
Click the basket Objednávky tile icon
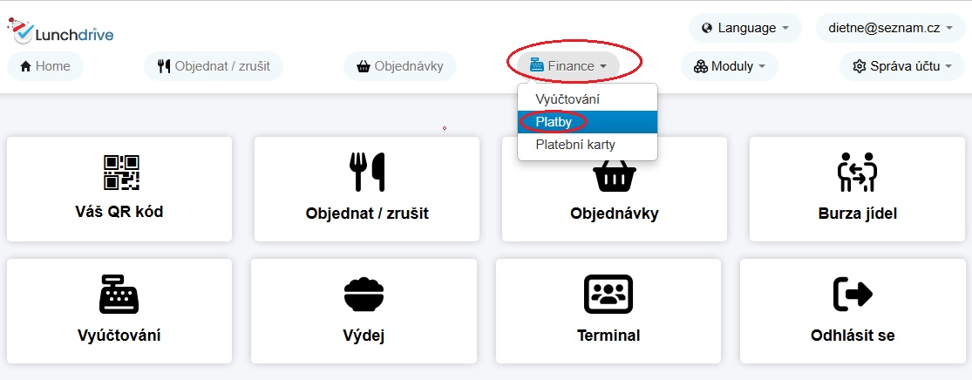coord(615,177)
